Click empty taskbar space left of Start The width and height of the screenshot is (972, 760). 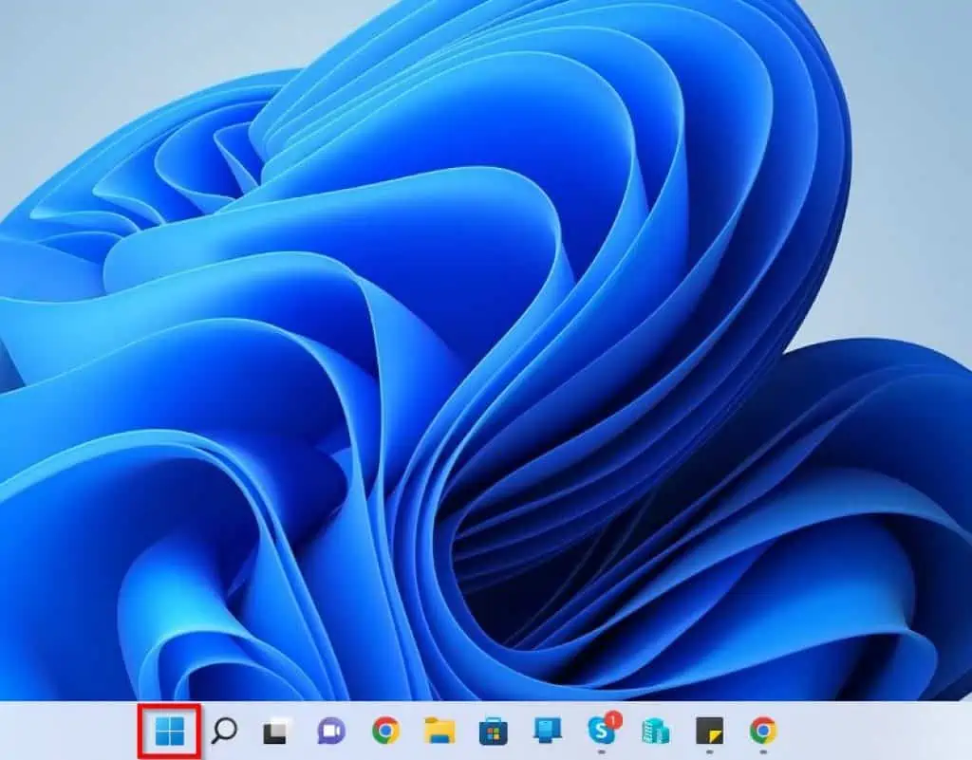click(x=66, y=731)
